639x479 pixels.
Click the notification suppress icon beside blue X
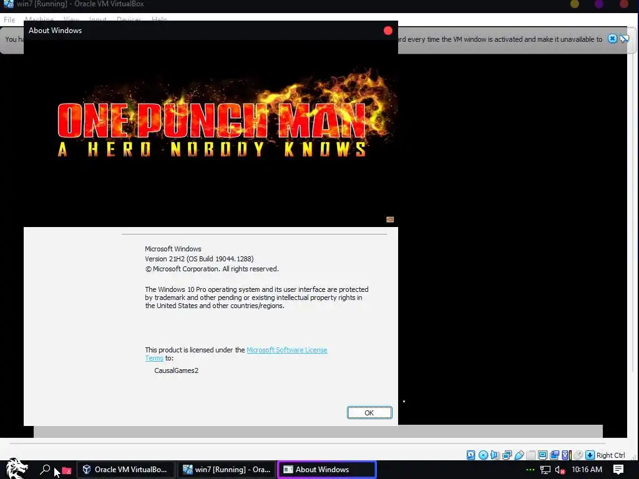[x=624, y=39]
